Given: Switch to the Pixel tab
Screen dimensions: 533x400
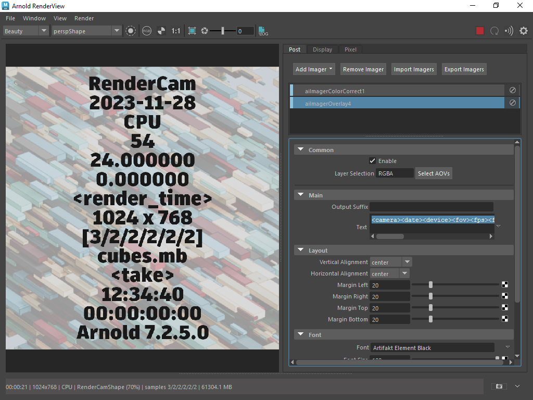Looking at the screenshot, I should pos(350,49).
